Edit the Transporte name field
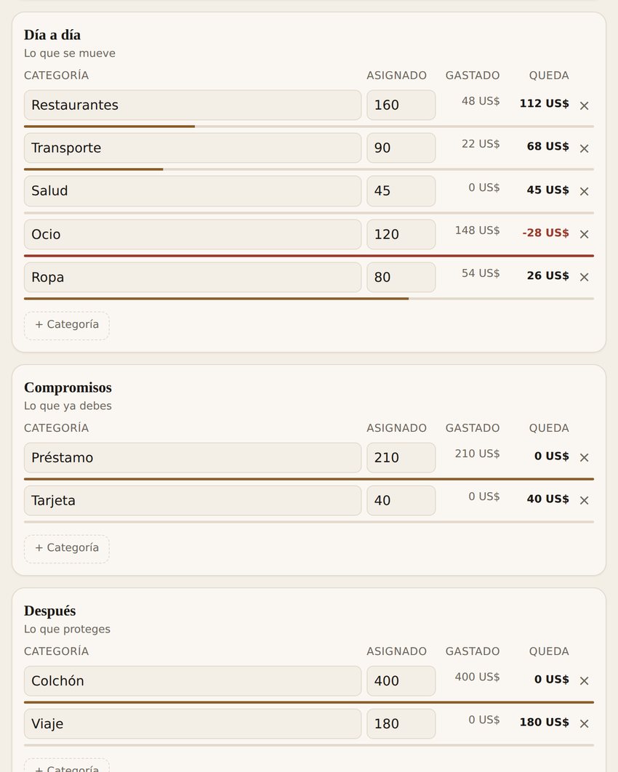618x772 pixels. pos(193,148)
